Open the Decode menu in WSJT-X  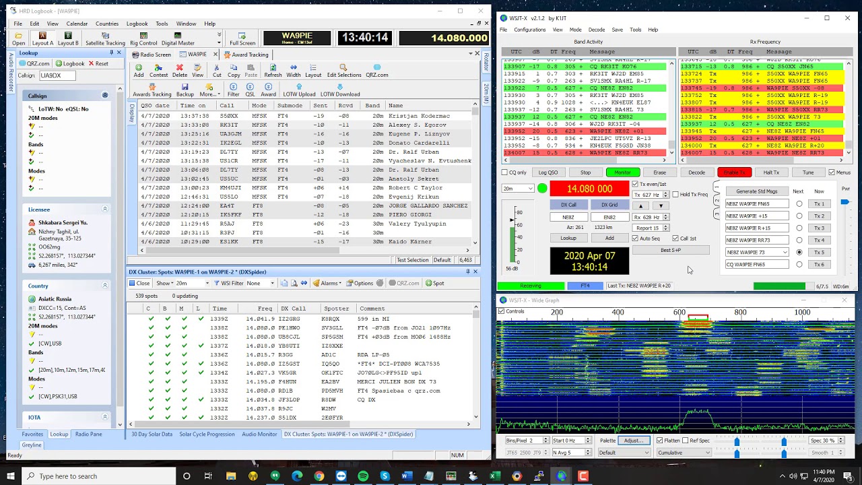[x=596, y=30]
